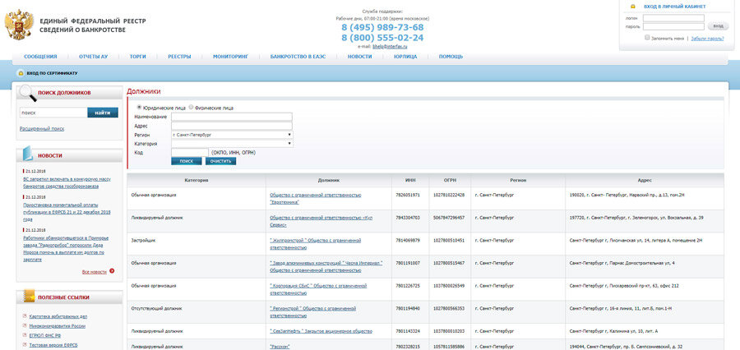This screenshot has width=740, height=350.
Task: Click the Найти search button
Action: 103,113
